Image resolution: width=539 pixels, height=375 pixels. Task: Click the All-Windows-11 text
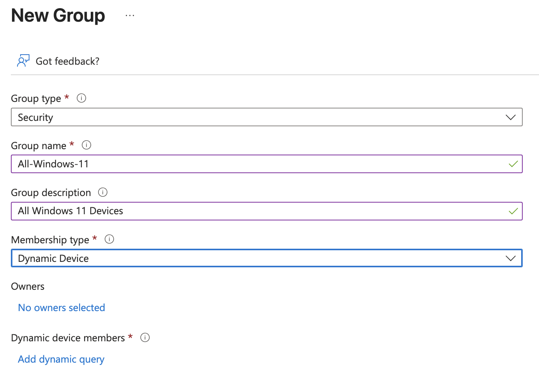click(53, 164)
